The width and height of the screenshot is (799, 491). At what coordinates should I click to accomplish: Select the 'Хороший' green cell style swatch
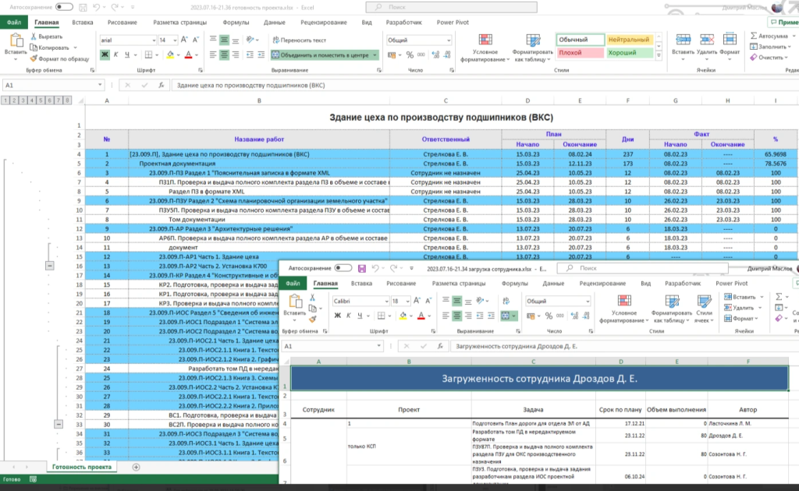(629, 53)
